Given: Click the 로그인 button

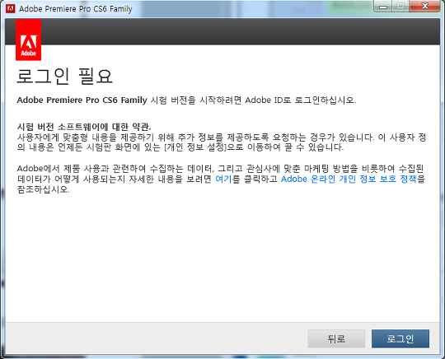Looking at the screenshot, I should pos(400,338).
